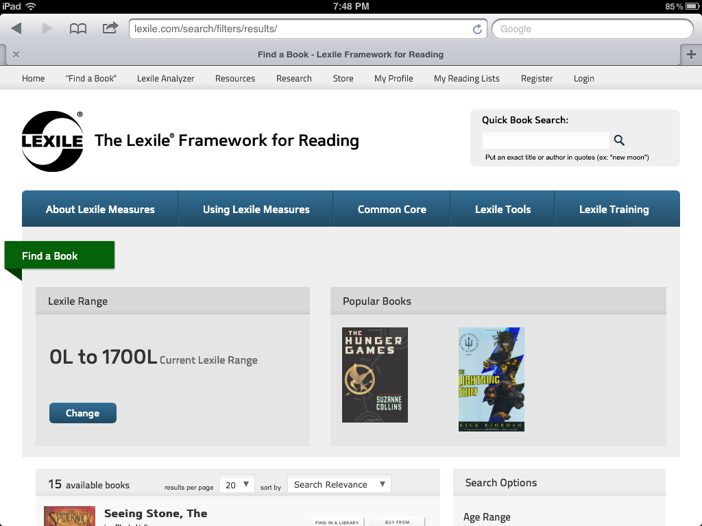Image resolution: width=702 pixels, height=526 pixels.
Task: Tap the Google search field
Action: click(x=592, y=29)
